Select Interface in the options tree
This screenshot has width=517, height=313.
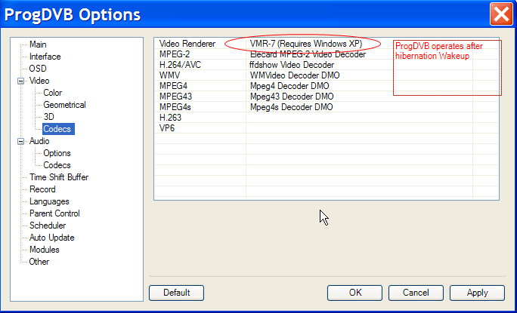(x=45, y=57)
